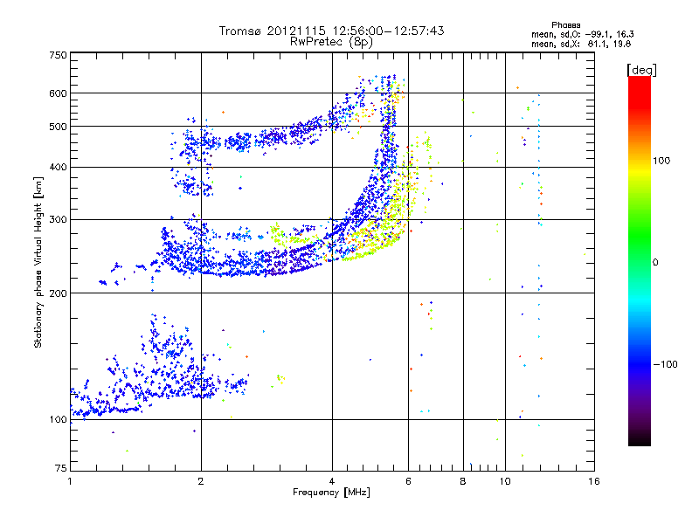
Task: Click x-axis tick label '4'
Action: [x=332, y=481]
